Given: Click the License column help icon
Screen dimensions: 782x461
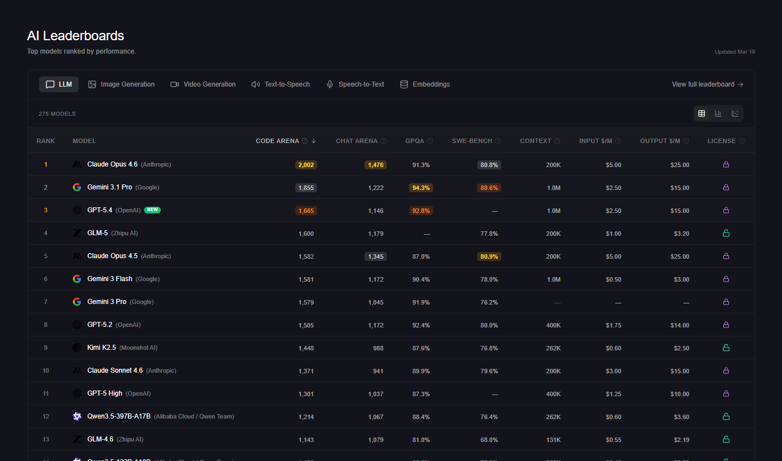Looking at the screenshot, I should pos(742,141).
